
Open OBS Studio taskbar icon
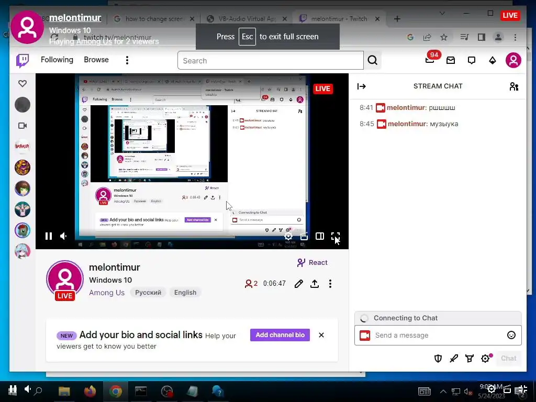point(167,391)
